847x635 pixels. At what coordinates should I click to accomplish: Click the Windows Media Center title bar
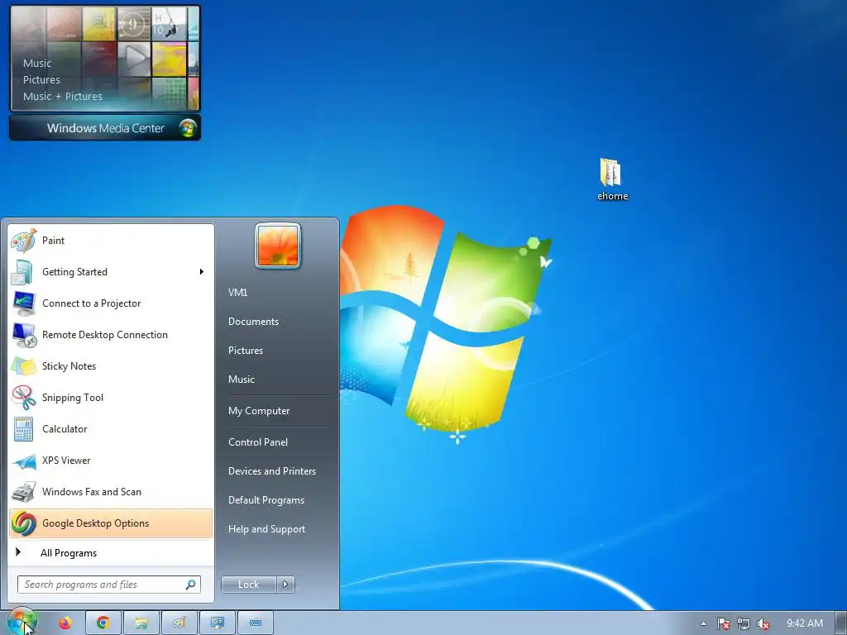tap(105, 128)
